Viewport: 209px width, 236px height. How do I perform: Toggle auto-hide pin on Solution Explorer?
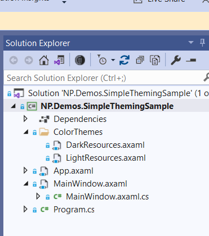pos(202,43)
